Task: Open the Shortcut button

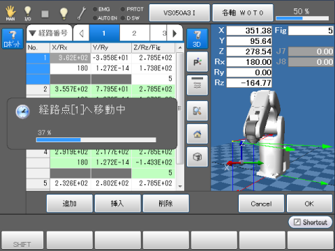Action: (311, 222)
